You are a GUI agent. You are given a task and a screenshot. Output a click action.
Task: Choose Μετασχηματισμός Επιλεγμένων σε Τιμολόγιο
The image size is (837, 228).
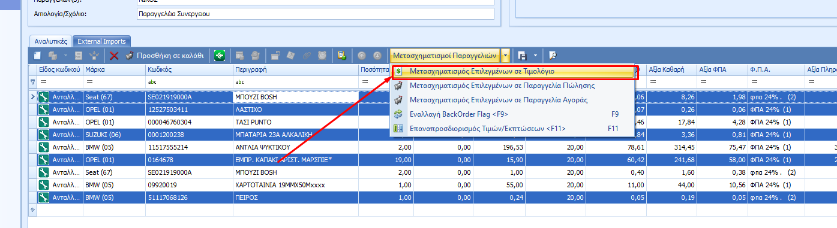tap(513, 71)
